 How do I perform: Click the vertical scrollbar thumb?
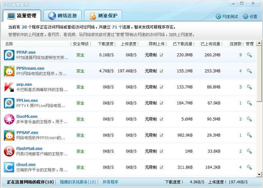pyautogui.click(x=259, y=74)
